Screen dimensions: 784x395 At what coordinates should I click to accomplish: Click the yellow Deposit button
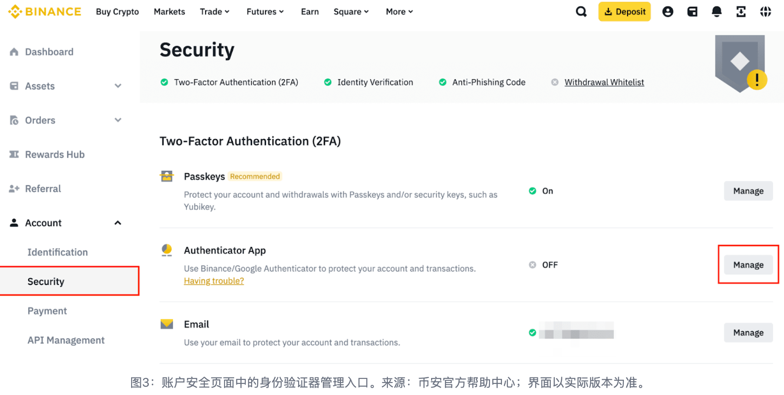pos(624,12)
